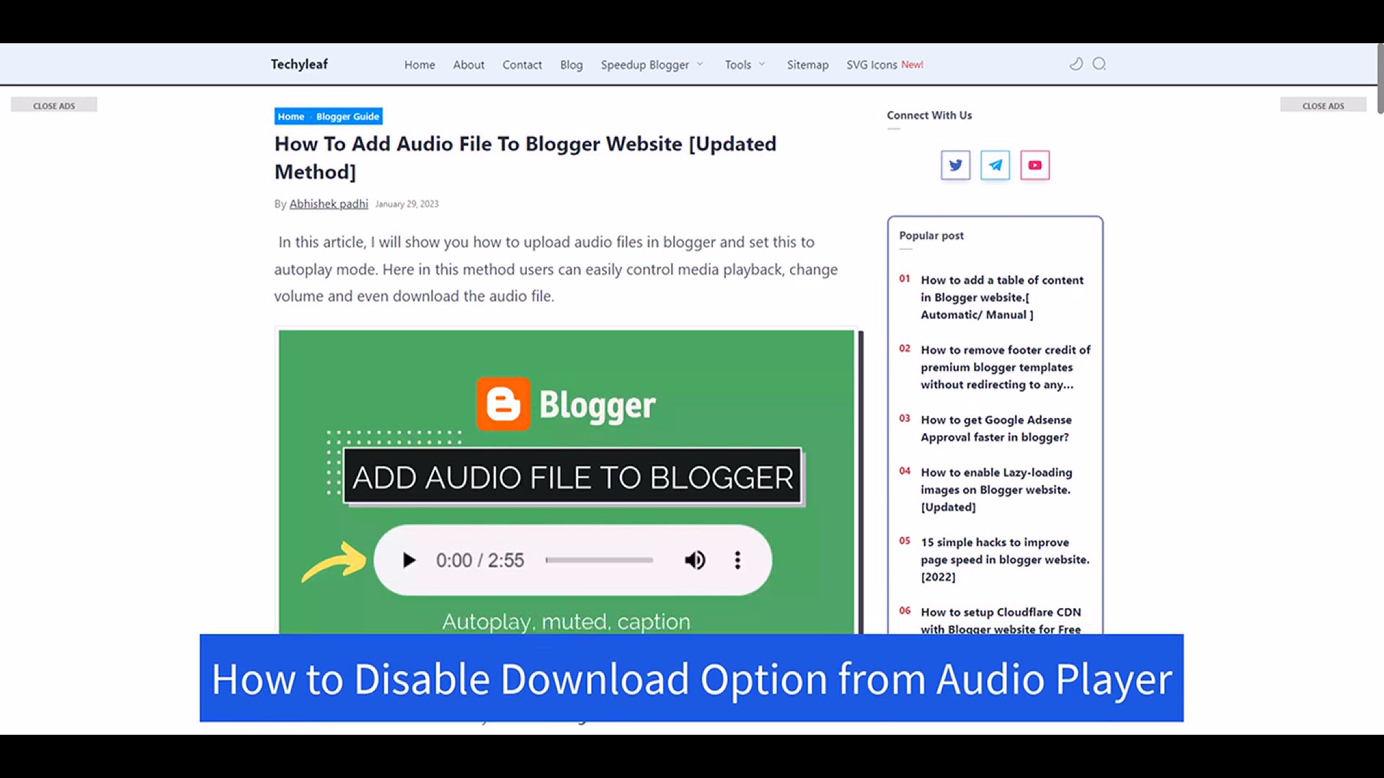1384x778 pixels.
Task: Open the Sitemap page
Action: 807,65
